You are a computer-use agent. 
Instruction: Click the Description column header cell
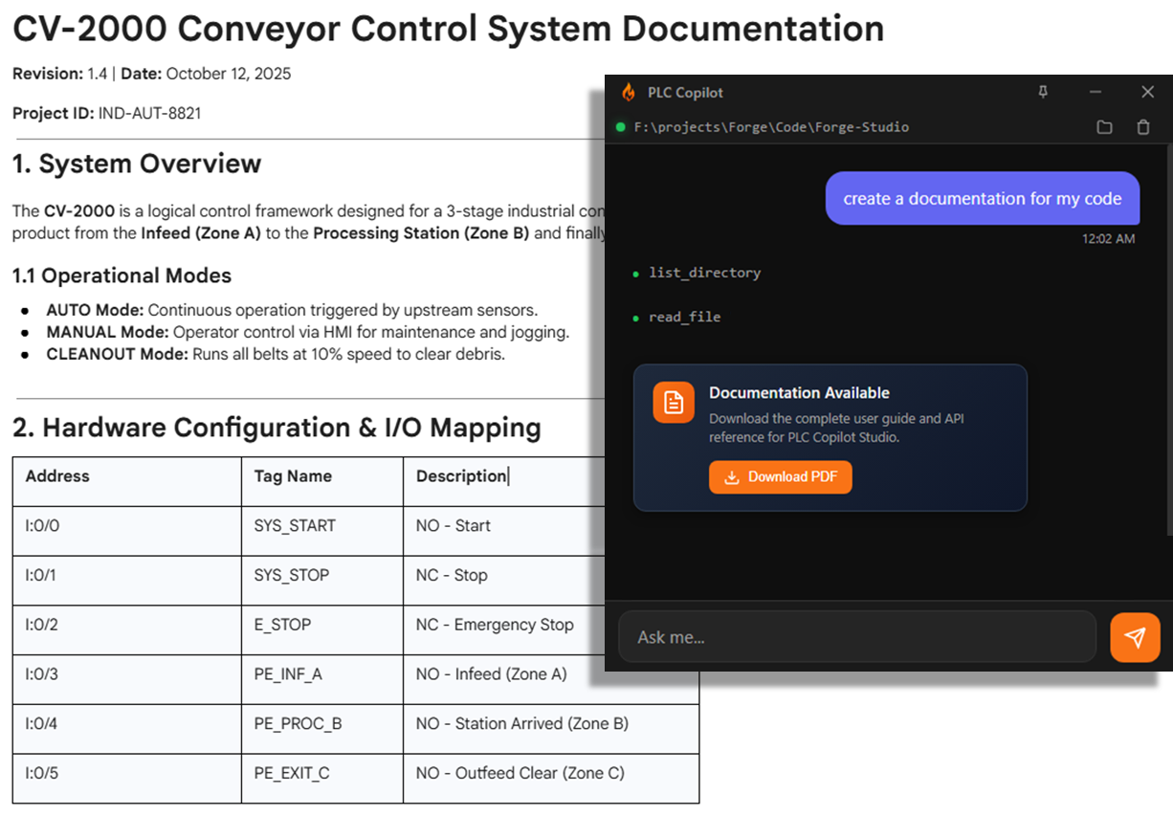point(461,476)
